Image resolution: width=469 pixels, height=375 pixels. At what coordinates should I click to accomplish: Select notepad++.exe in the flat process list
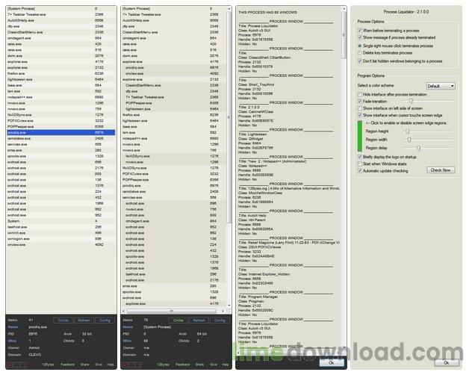[60, 97]
